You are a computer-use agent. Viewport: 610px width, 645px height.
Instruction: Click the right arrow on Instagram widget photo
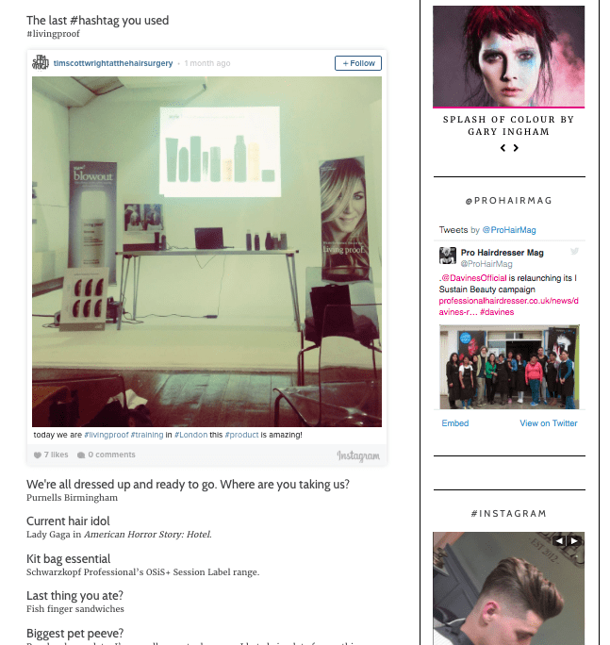click(574, 541)
